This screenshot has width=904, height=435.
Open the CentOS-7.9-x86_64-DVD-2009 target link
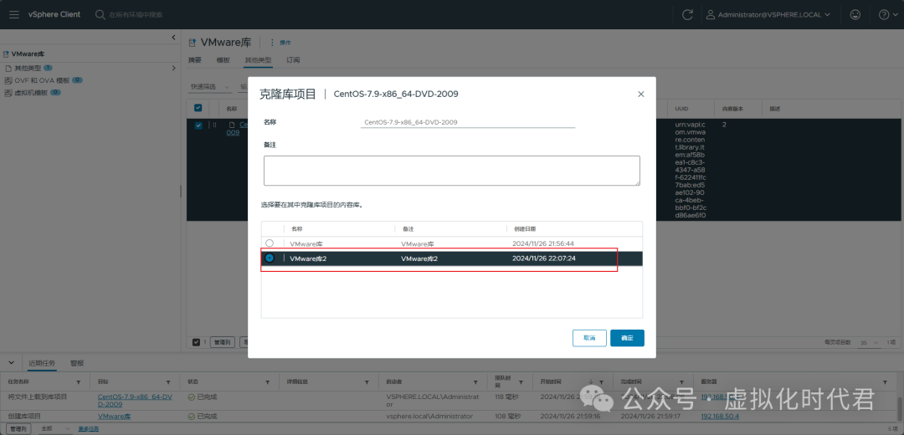135,401
